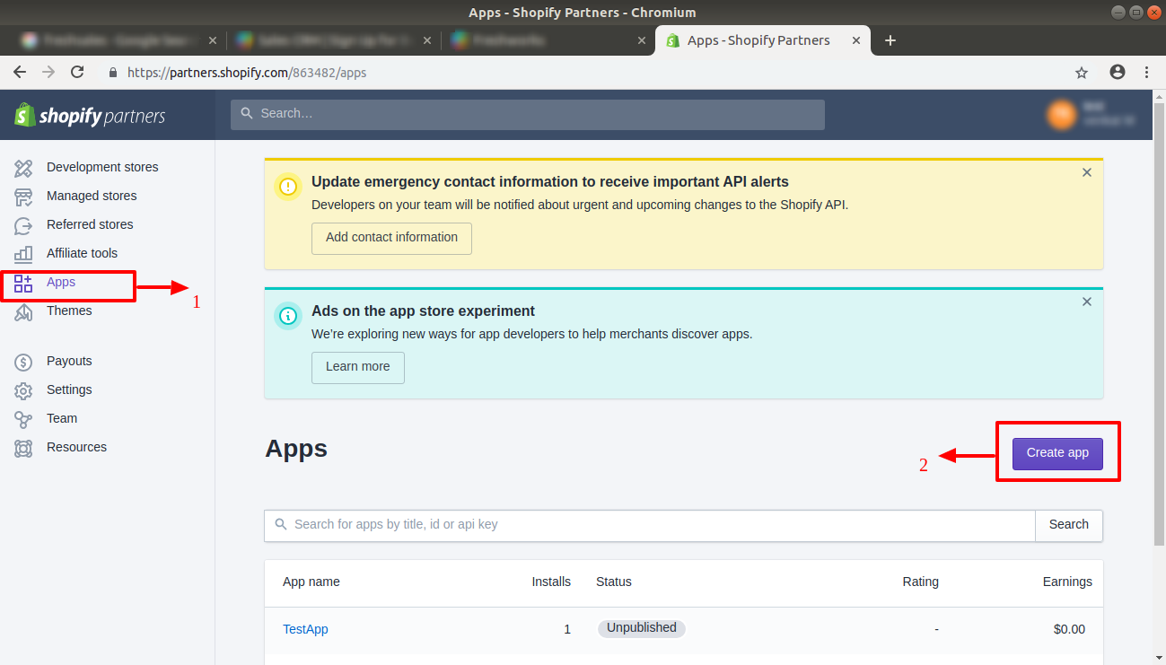Open Managed stores in sidebar
Image resolution: width=1166 pixels, height=665 pixels.
(92, 196)
